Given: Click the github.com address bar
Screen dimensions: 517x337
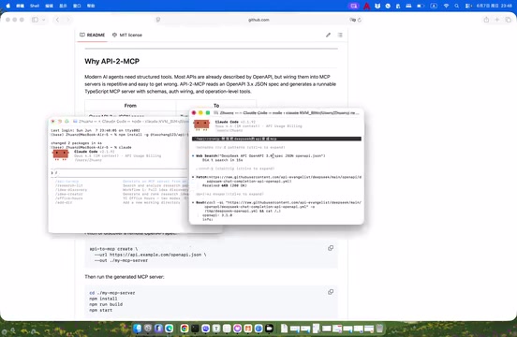Looking at the screenshot, I should 258,20.
